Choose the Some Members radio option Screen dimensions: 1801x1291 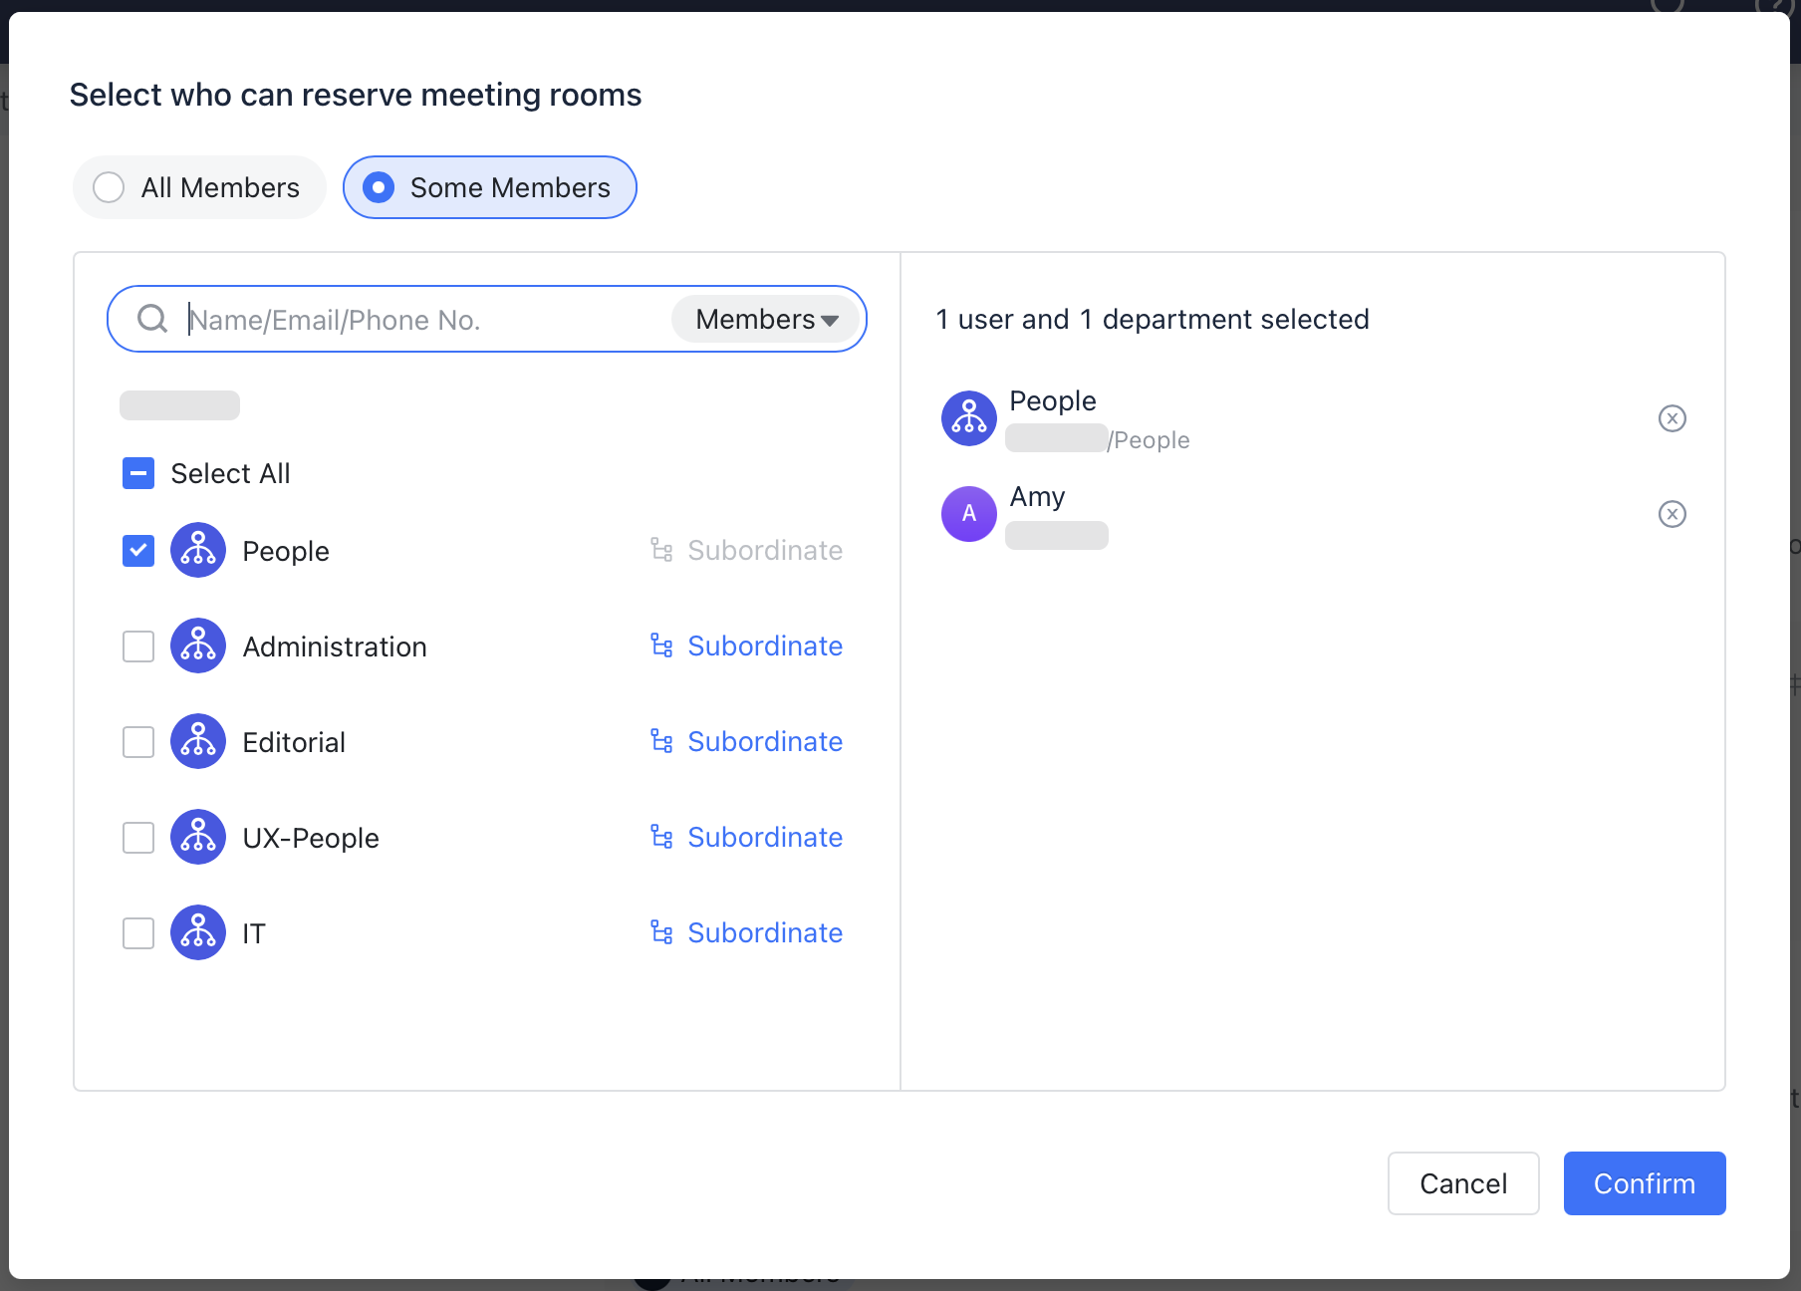(379, 187)
